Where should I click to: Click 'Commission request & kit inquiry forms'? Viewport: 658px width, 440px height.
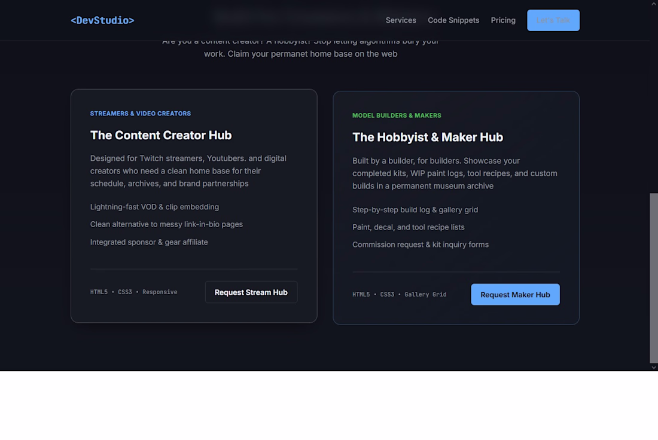421,245
